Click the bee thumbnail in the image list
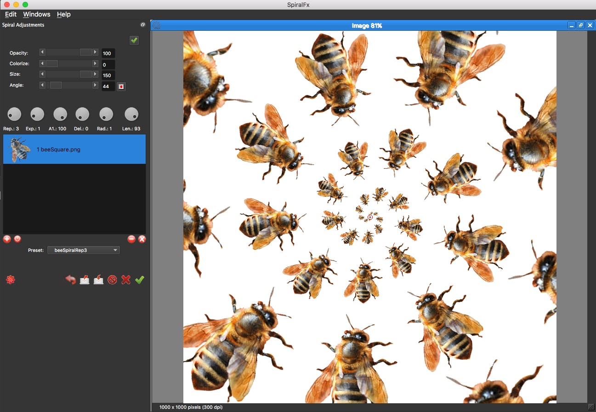 tap(20, 150)
